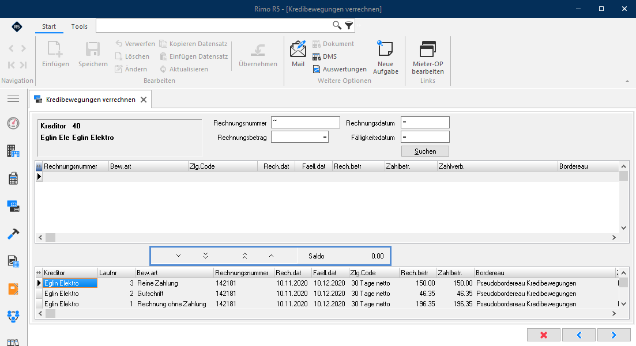
Task: Open the orange bookmark sidebar icon
Action: 13,289
